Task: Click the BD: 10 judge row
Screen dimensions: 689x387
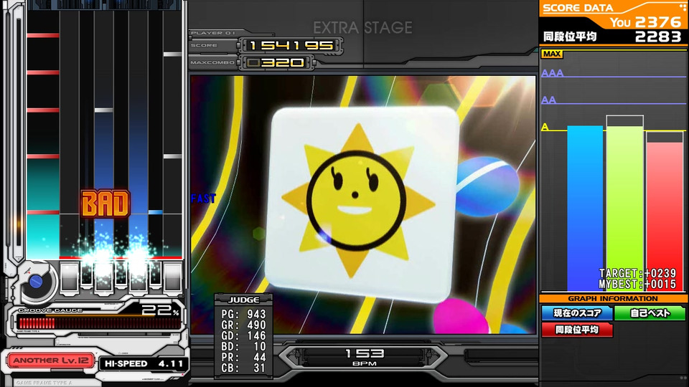Action: 243,347
